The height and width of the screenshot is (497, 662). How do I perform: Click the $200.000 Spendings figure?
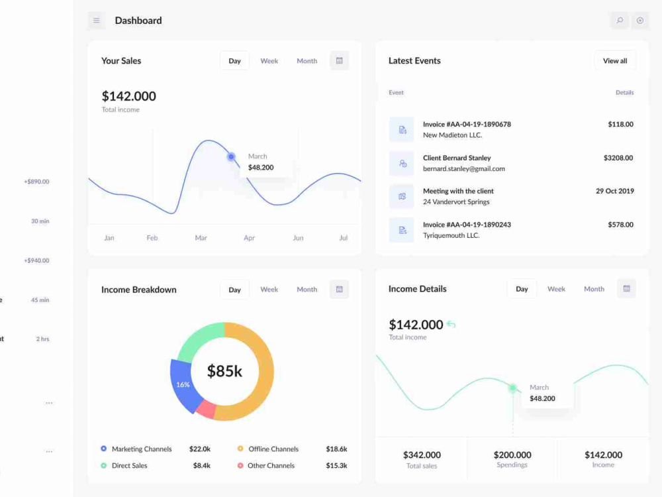512,455
